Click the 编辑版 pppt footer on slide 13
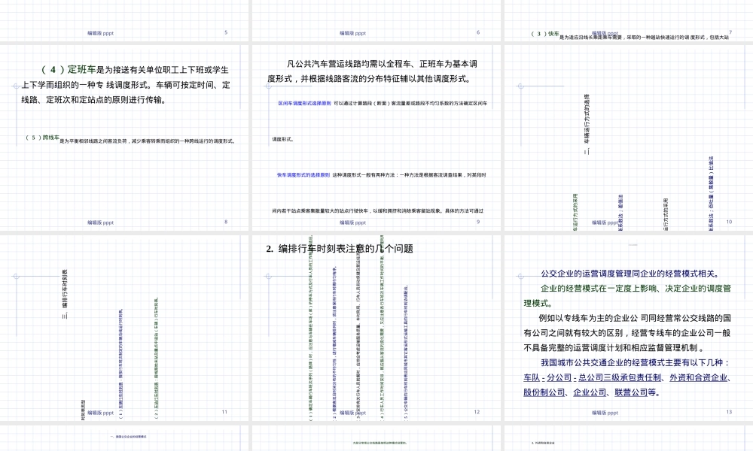753x451 pixels. click(605, 413)
